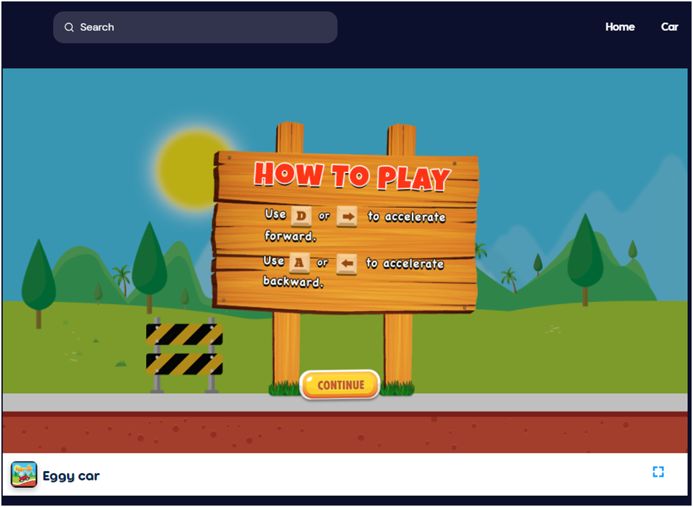Screen dimensions: 693x507
Task: Click the 'Eggy car' title text
Action: pyautogui.click(x=71, y=476)
